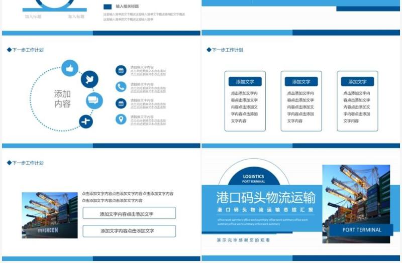Click the 下一步工作计划 heading above the dotted circle

[x=25, y=50]
